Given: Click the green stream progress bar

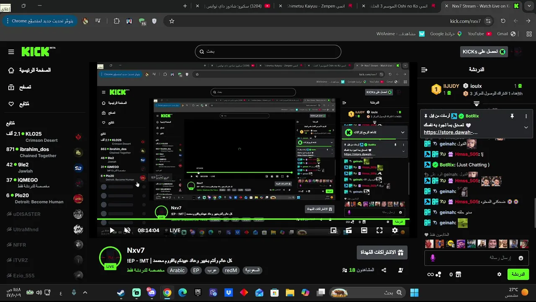Looking at the screenshot, I should pos(253,219).
